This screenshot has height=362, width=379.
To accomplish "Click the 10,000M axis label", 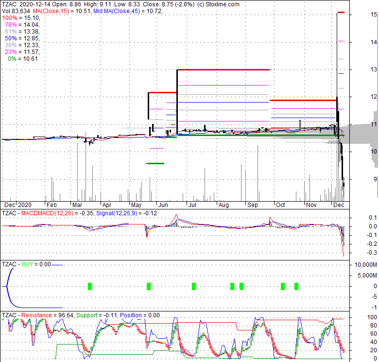I will tap(366, 265).
